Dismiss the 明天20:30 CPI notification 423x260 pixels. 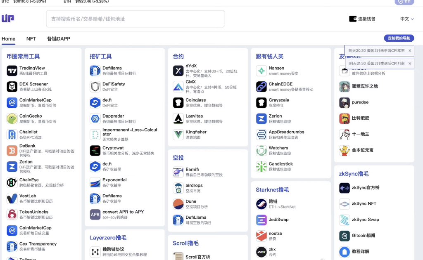[x=410, y=50]
